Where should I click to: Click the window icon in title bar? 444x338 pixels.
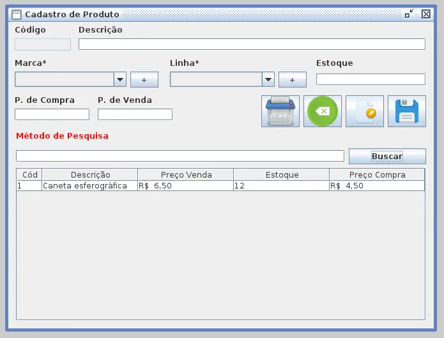17,15
